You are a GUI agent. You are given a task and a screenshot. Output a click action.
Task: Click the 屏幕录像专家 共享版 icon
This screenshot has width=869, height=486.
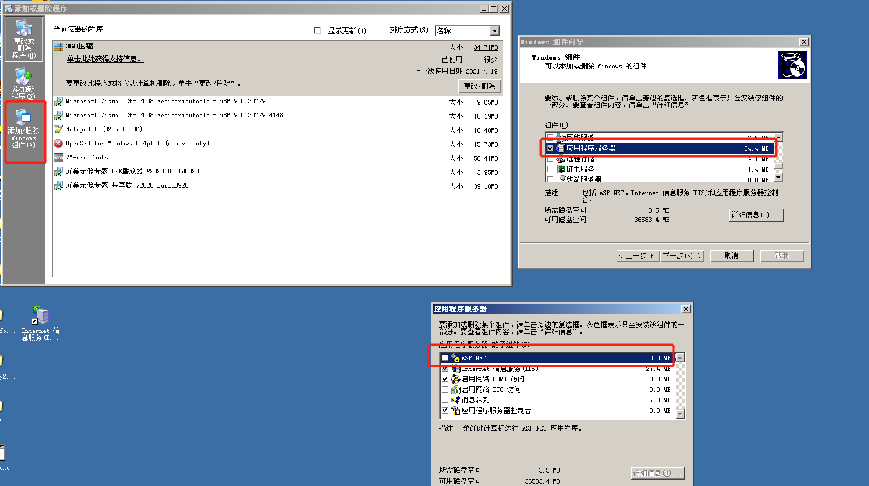click(58, 186)
